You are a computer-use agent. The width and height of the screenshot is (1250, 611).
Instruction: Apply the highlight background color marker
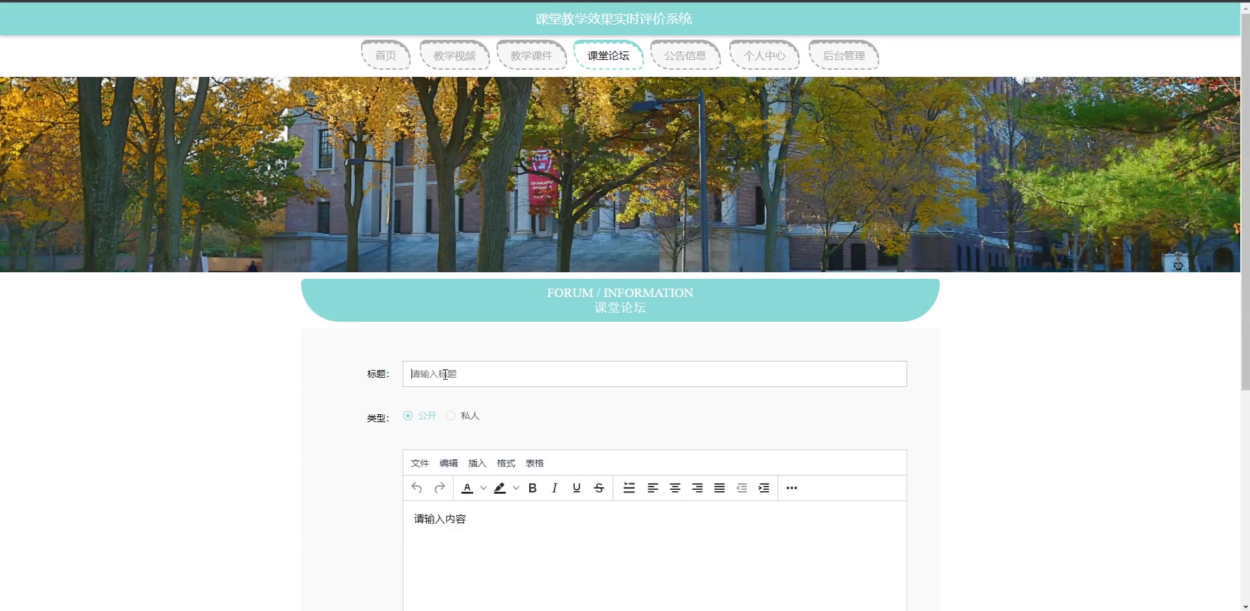coord(500,488)
